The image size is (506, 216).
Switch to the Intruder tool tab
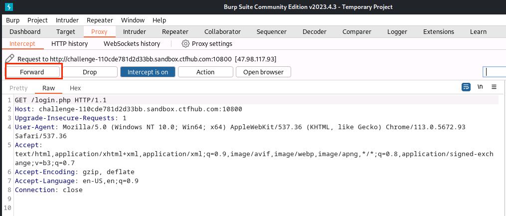(134, 31)
